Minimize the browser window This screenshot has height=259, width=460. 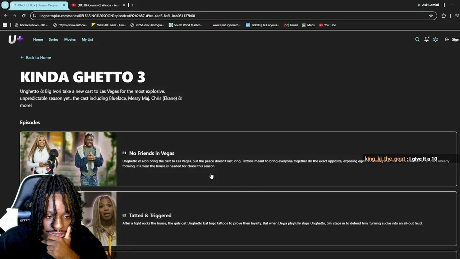[452, 5]
